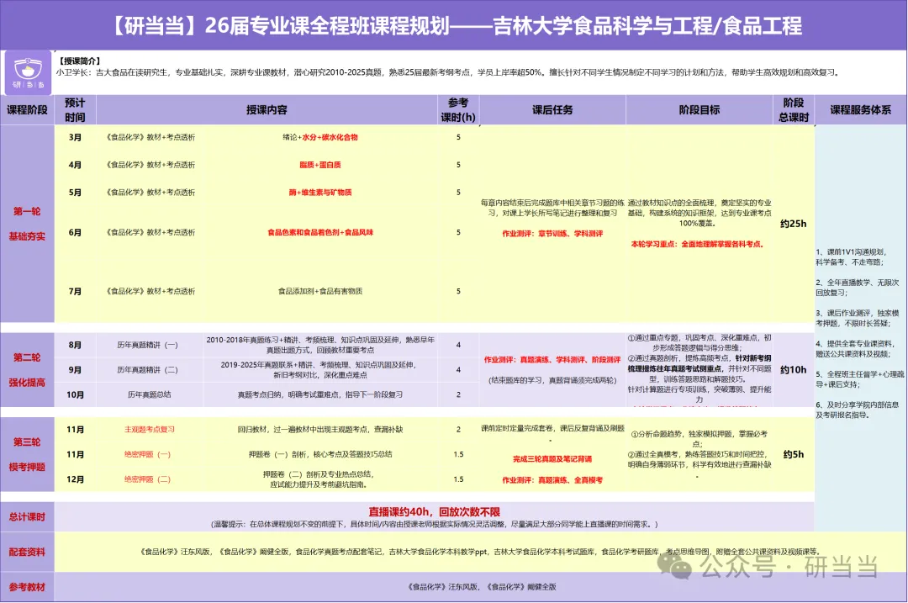Click the 约25h total hours cell
This screenshot has height=603, width=908.
click(794, 224)
